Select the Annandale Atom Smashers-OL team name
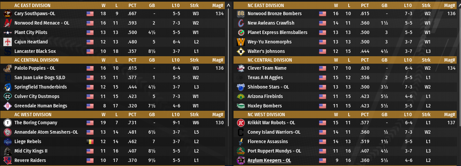 (x=46, y=132)
